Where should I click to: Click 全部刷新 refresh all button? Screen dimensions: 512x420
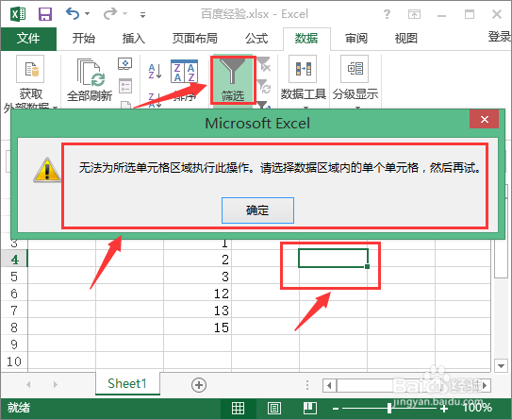click(x=90, y=80)
